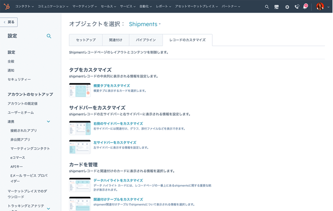The width and height of the screenshot is (333, 211).
Task: Click the data highlights layout thumbnail
Action: tap(80, 185)
